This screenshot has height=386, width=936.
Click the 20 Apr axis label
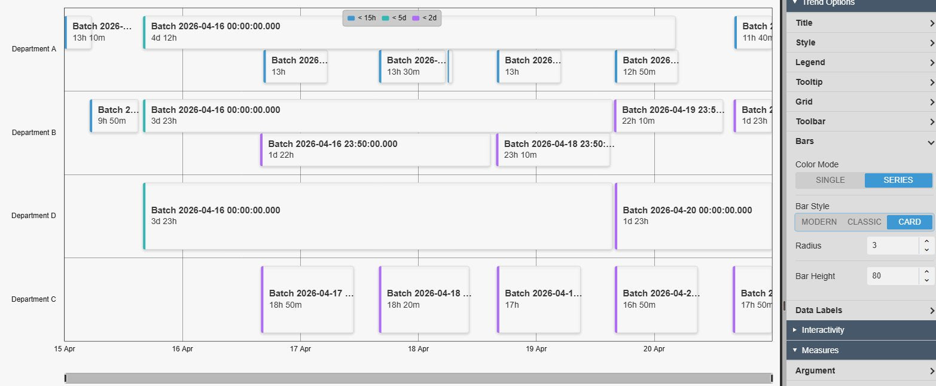(x=654, y=348)
